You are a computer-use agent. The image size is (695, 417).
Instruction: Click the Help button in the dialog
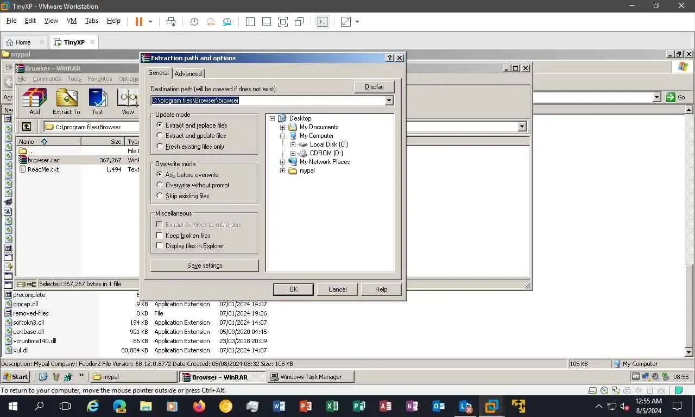(x=381, y=289)
